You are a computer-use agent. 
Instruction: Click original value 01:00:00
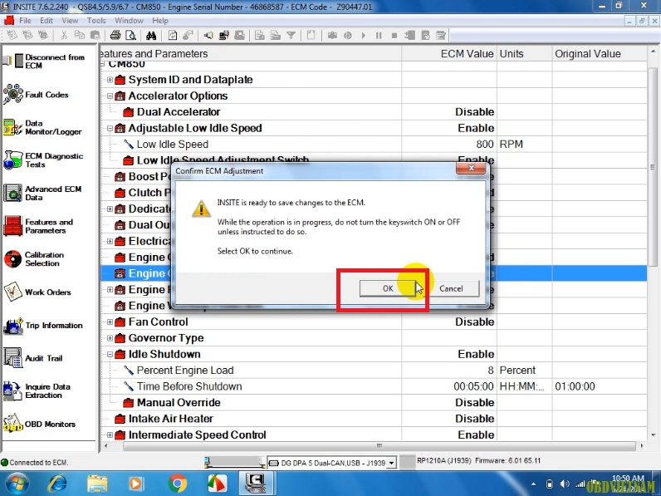point(575,386)
